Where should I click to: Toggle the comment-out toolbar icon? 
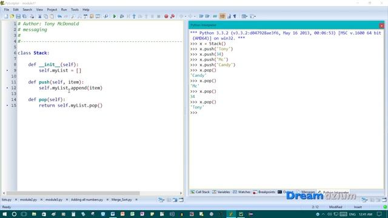click(215, 16)
